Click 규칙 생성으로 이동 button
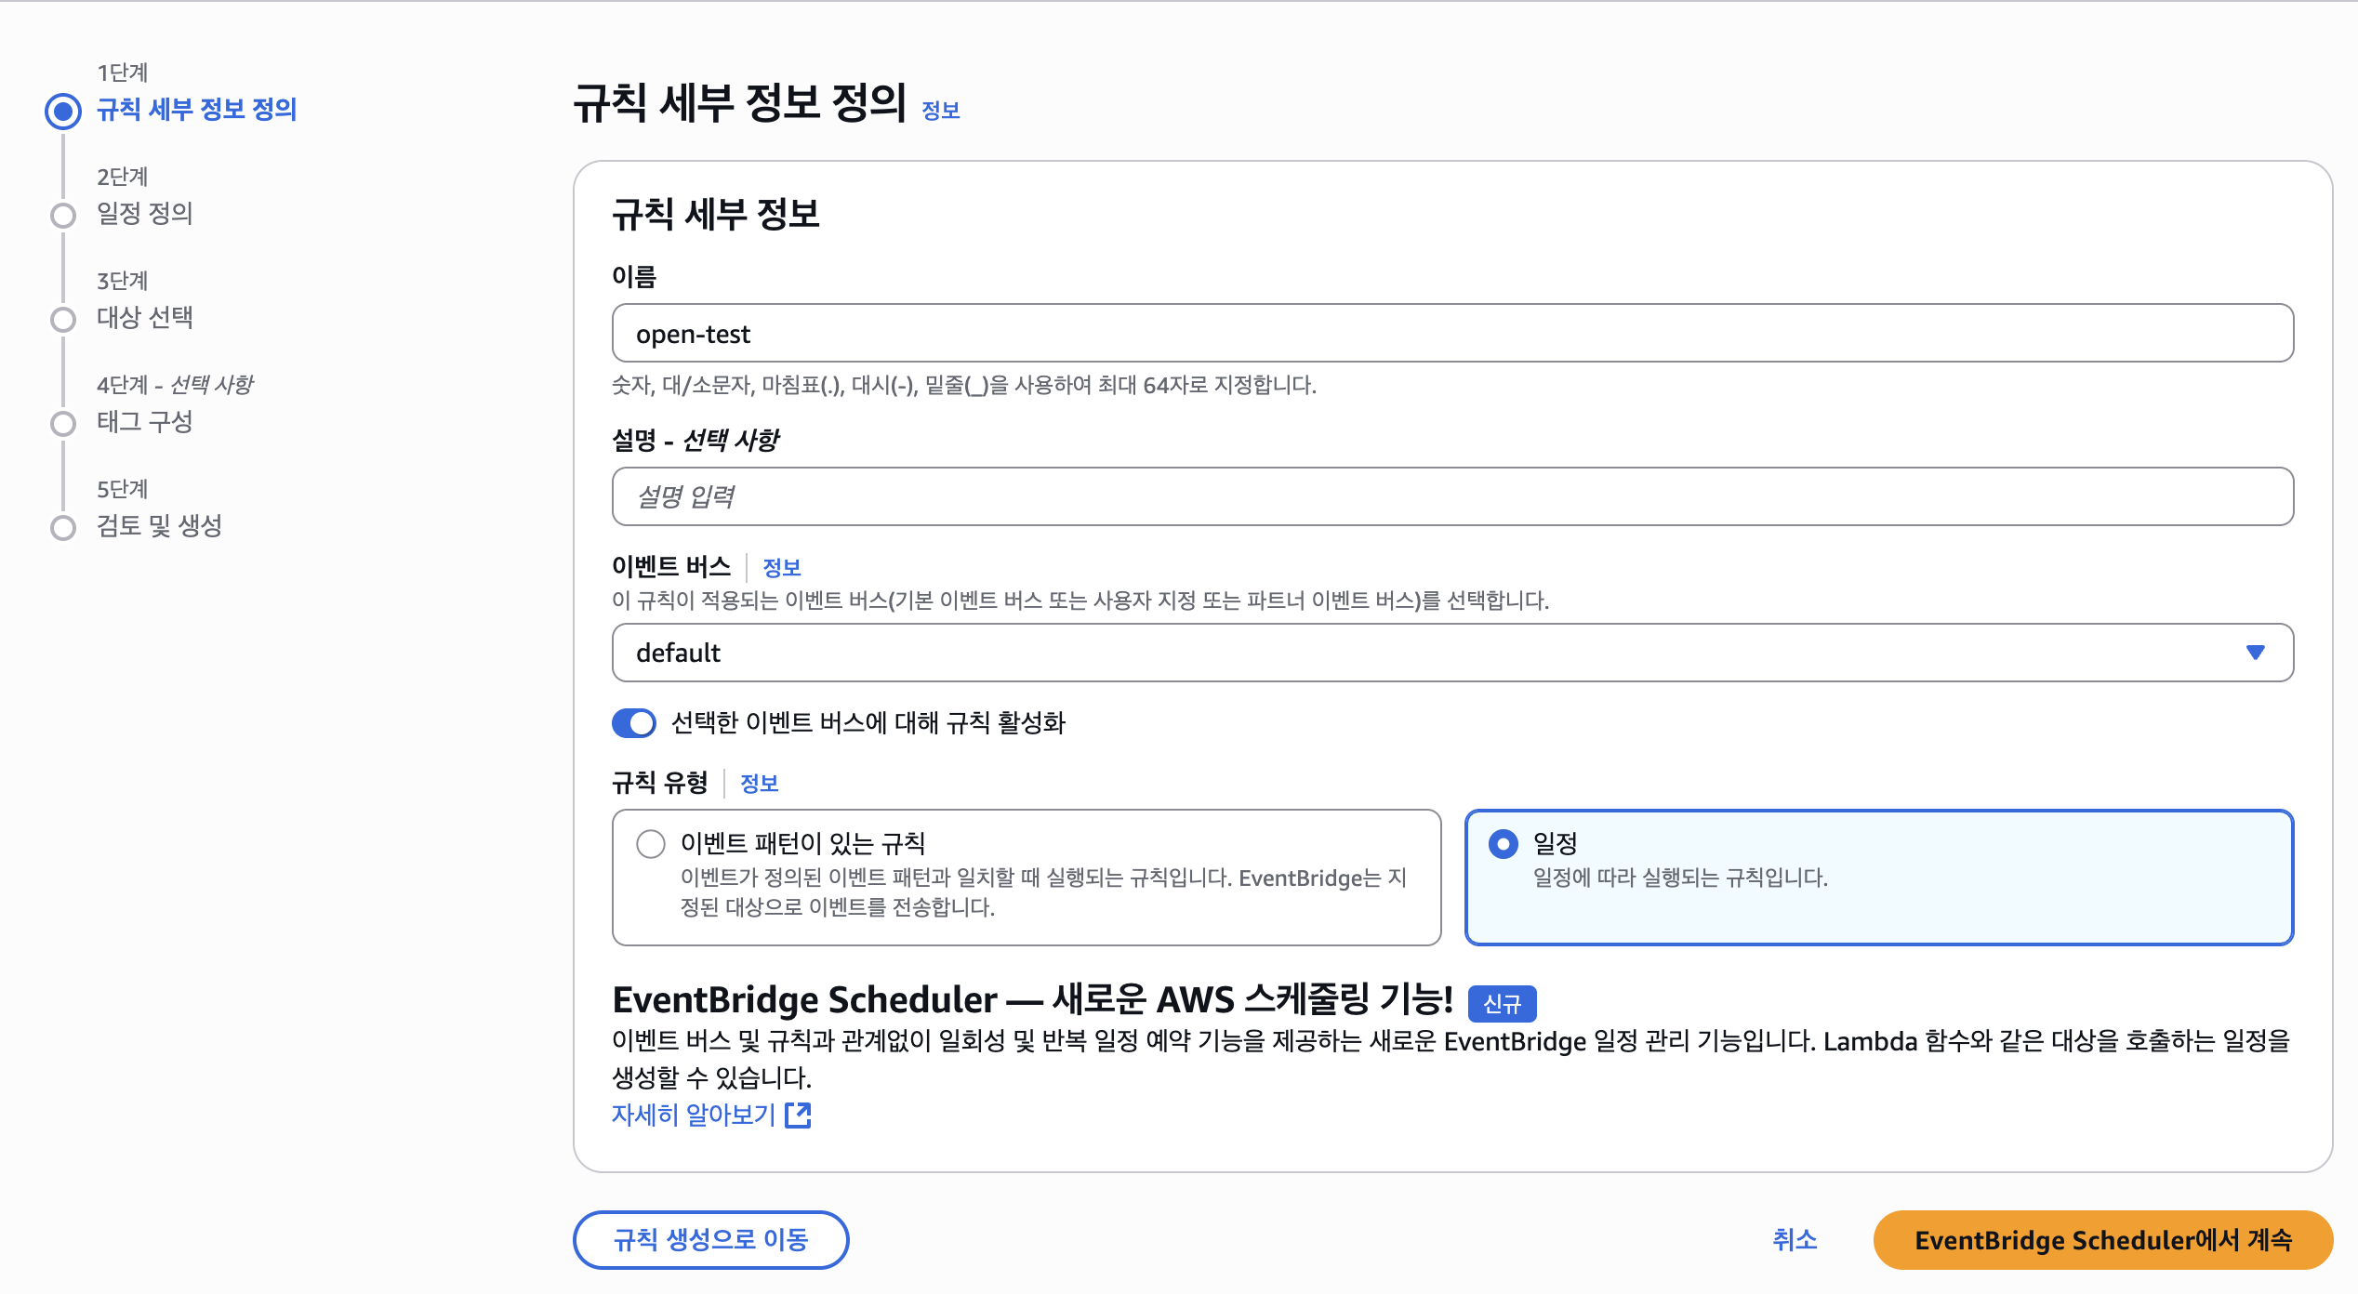2358x1294 pixels. tap(710, 1240)
